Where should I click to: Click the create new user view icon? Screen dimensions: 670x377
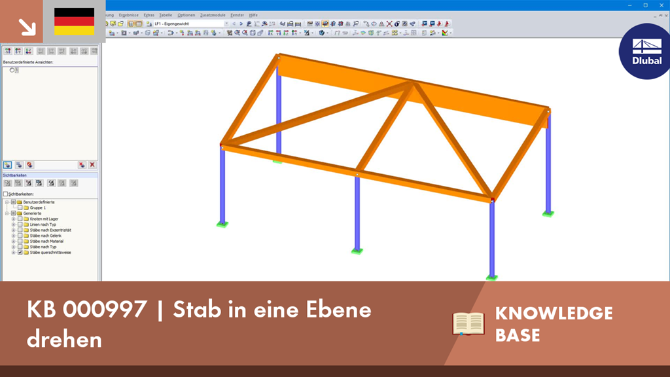(8, 165)
